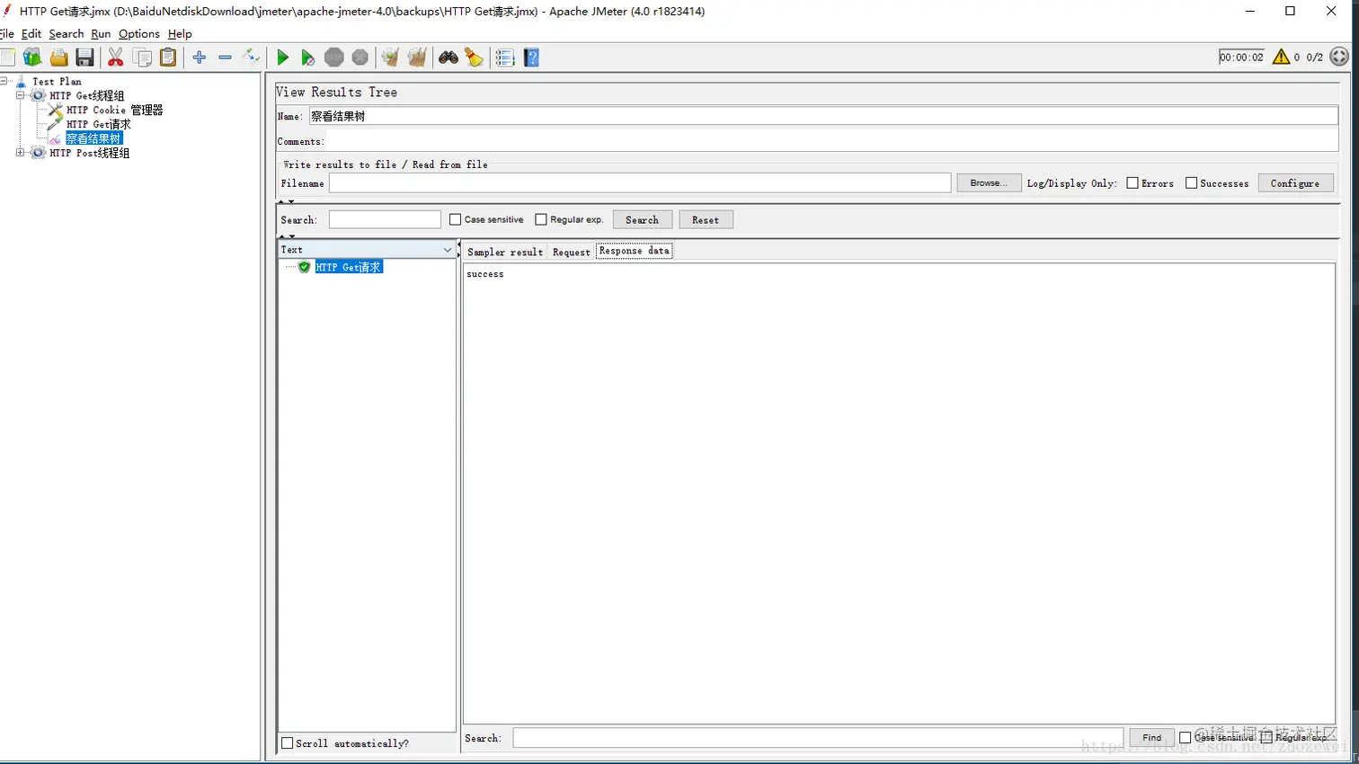Click the thread status icon after 0/2
Image resolution: width=1359 pixels, height=764 pixels.
click(x=1339, y=57)
